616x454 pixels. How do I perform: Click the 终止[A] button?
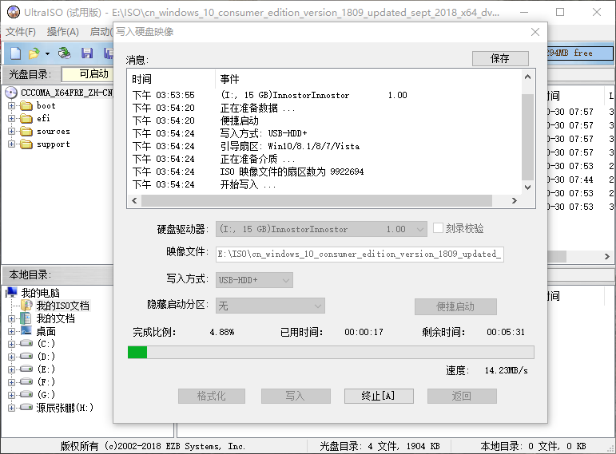pyautogui.click(x=379, y=396)
